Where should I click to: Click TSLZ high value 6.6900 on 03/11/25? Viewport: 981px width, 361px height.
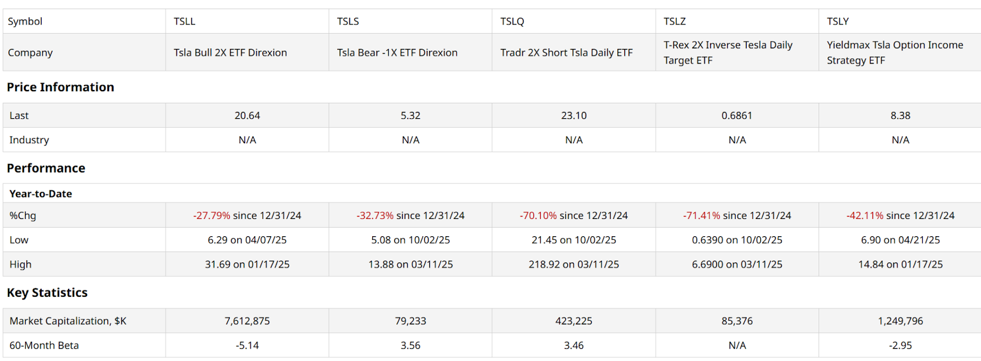737,265
